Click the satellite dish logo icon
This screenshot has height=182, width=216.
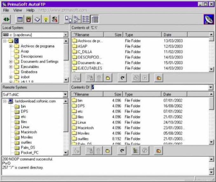[x=209, y=19]
